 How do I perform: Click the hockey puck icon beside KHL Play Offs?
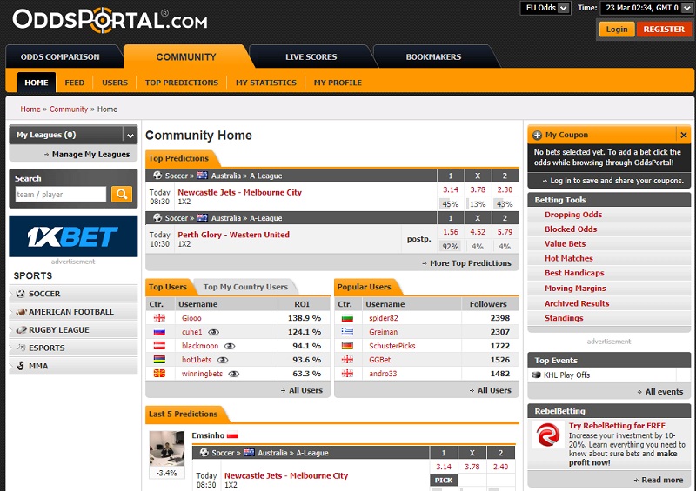[536, 375]
